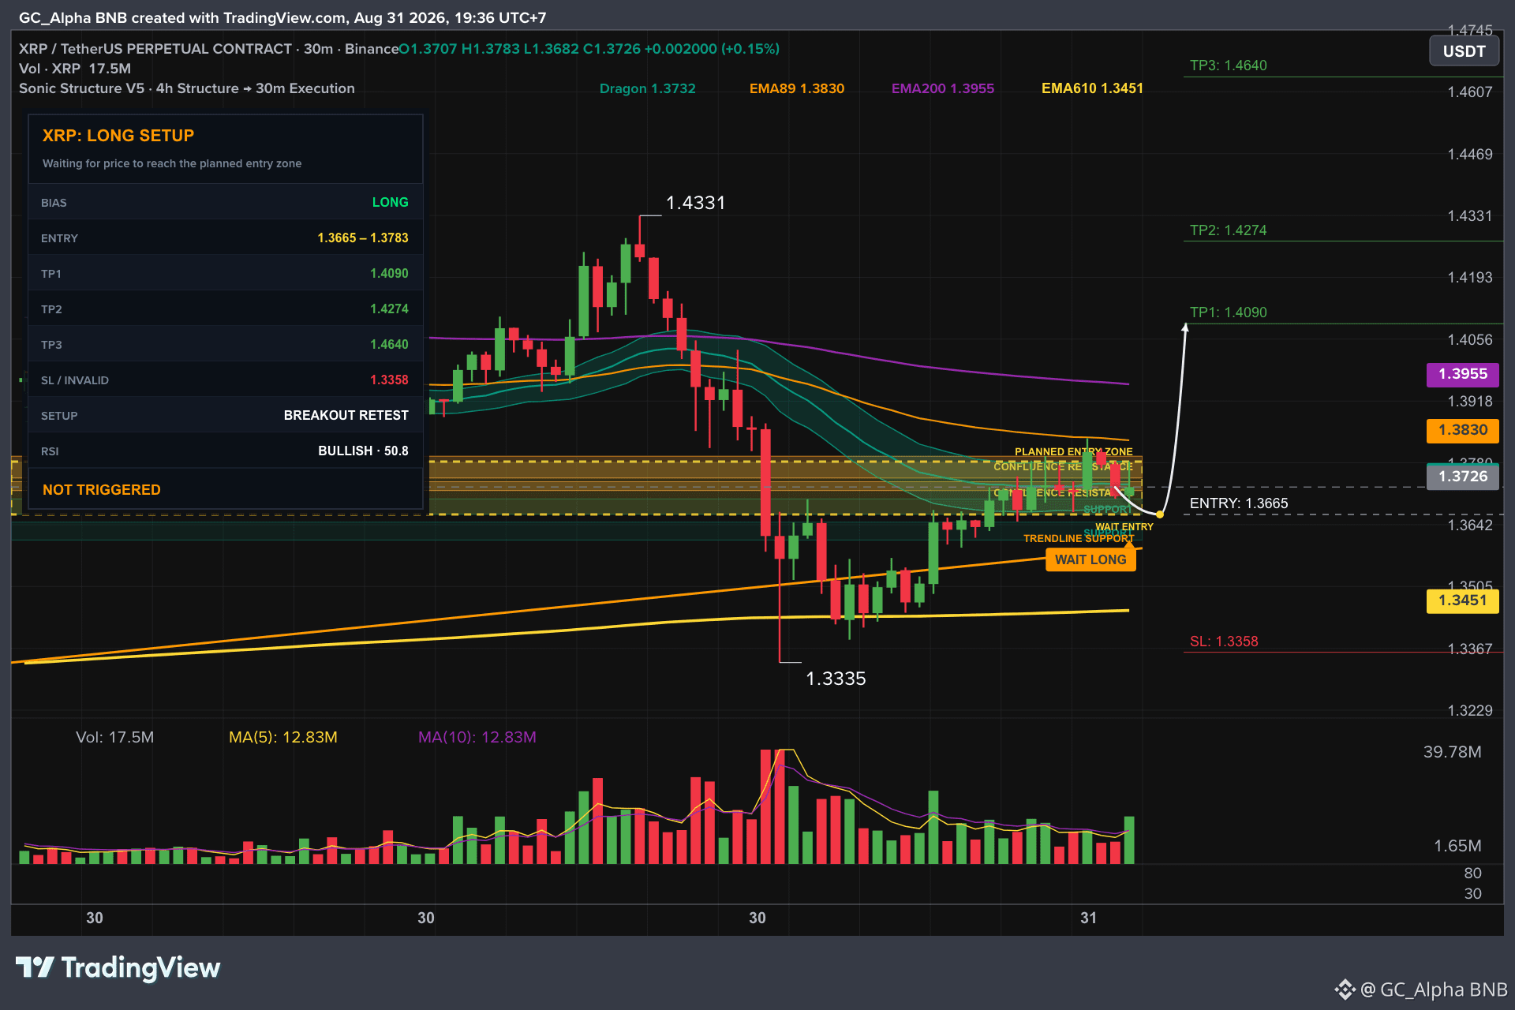This screenshot has width=1515, height=1010.
Task: Click the TRENDLINE SUPPORT label
Action: [x=1078, y=539]
